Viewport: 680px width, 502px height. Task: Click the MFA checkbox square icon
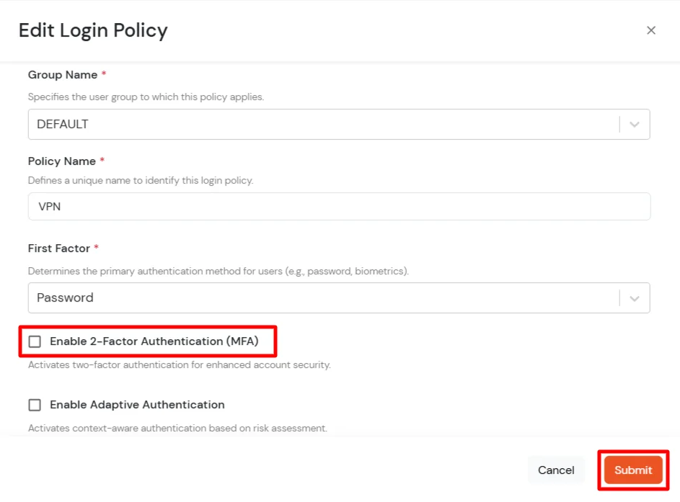pyautogui.click(x=35, y=341)
